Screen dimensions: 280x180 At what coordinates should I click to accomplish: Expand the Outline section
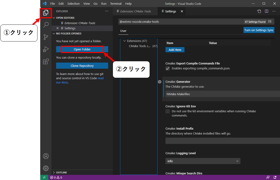(61, 172)
